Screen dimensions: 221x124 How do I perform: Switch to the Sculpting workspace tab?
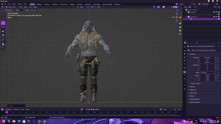click(x=47, y=4)
